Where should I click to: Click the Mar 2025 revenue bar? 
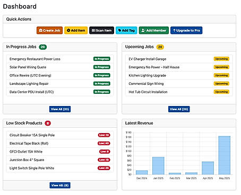(x=191, y=173)
